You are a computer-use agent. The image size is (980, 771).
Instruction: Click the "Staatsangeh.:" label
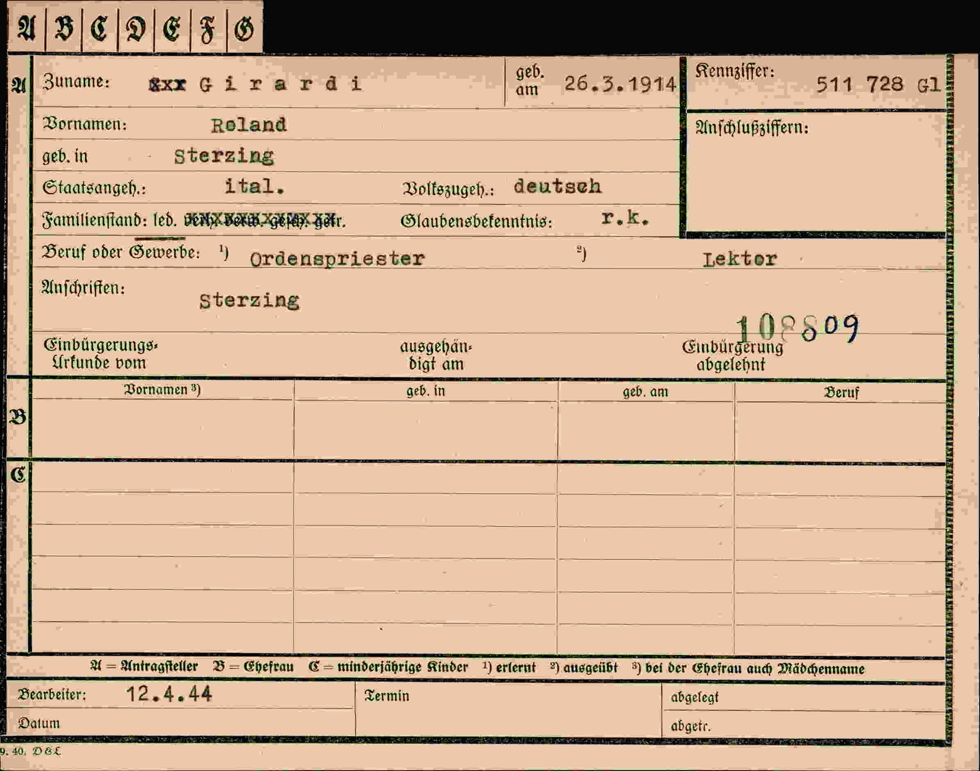coord(94,187)
